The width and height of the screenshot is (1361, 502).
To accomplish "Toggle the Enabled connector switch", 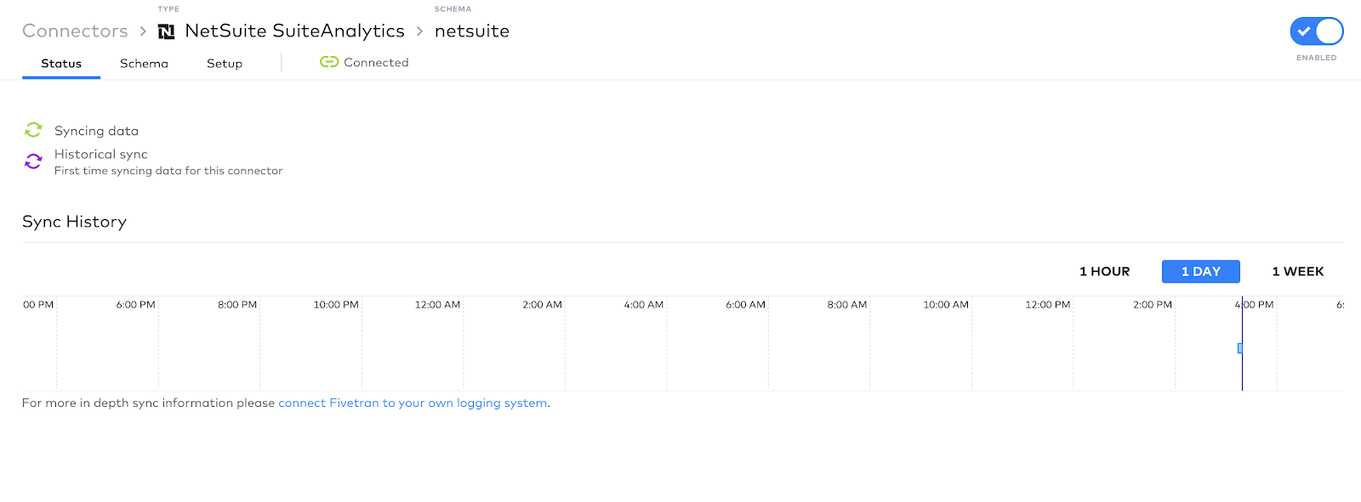I will click(x=1316, y=31).
